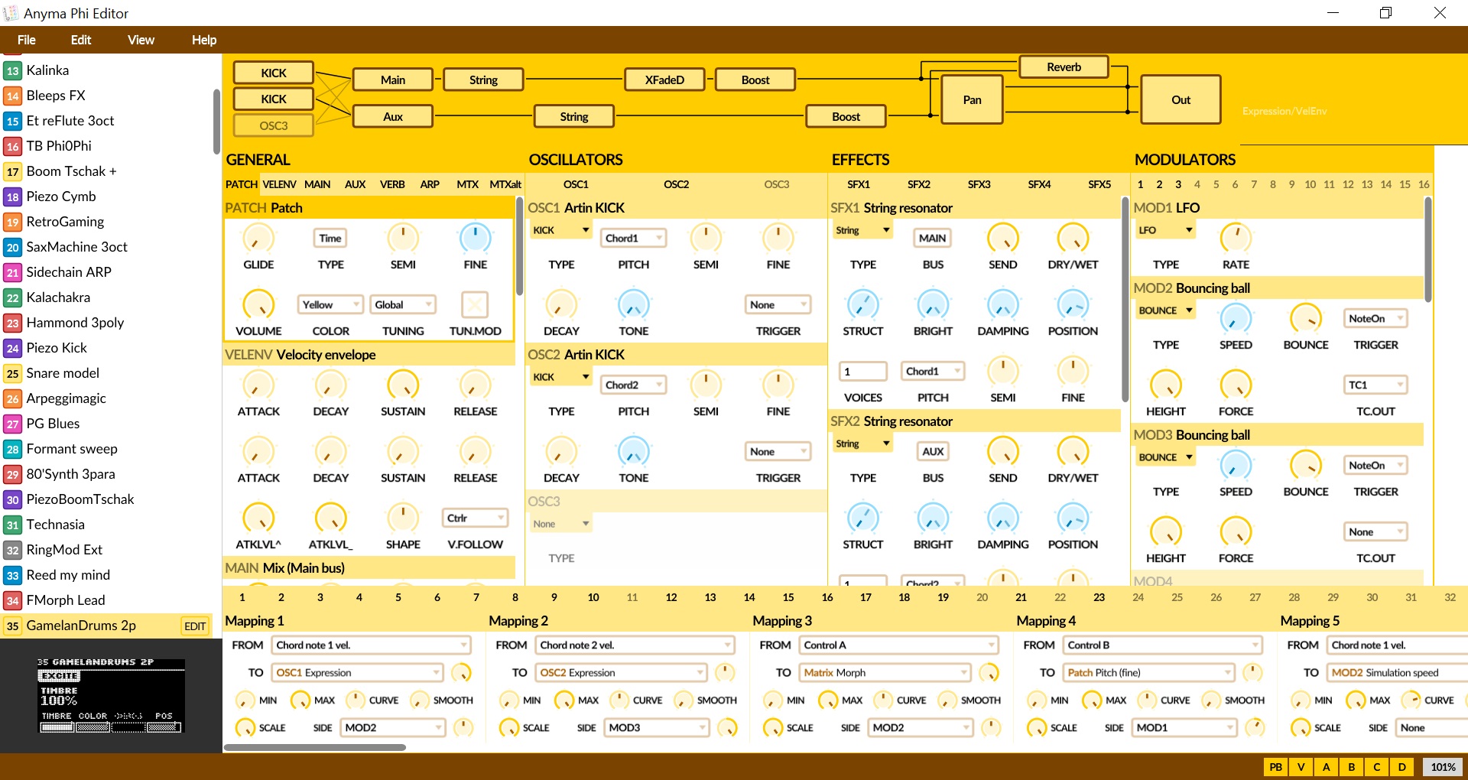Click the OSC1 TONE knob

(633, 305)
